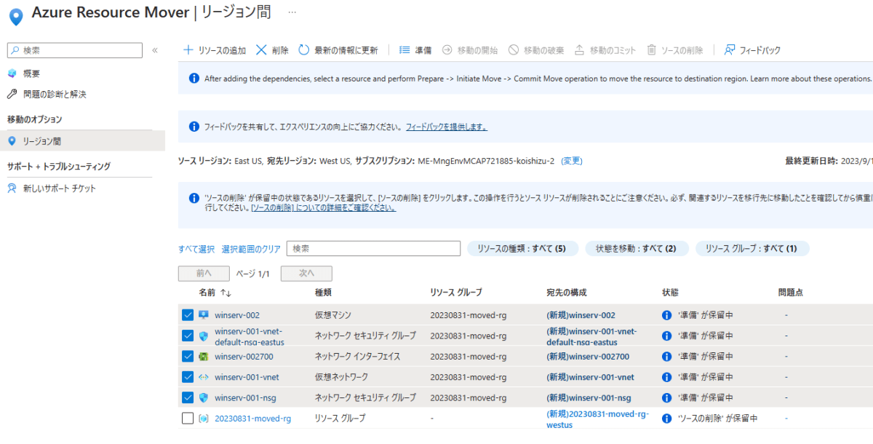
Task: Open the リソース グループ filter pill
Action: [752, 249]
